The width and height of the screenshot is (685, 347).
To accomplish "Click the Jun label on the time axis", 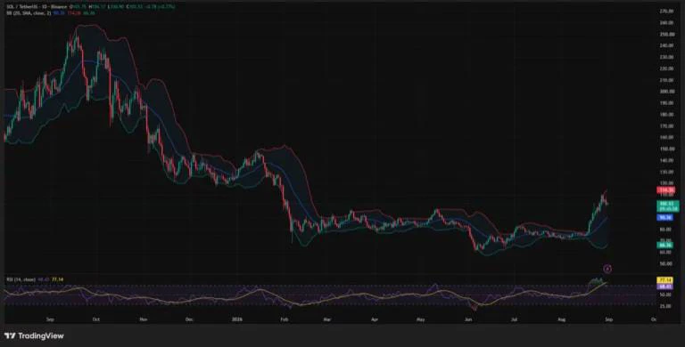I will (469, 319).
